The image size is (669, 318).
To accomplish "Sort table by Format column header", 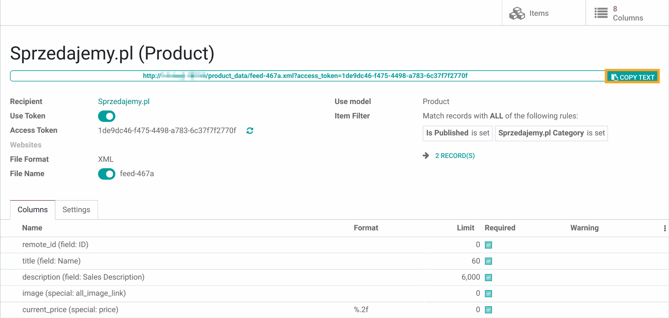I will tap(366, 228).
